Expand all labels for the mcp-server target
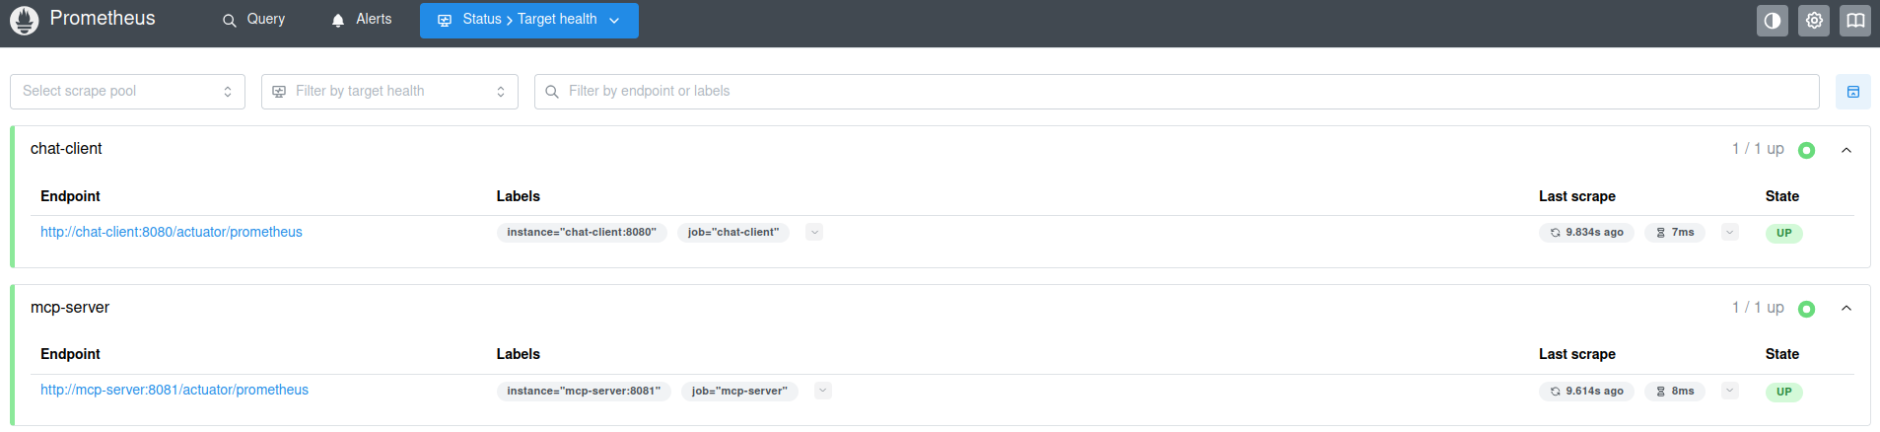Viewport: 1880px width, 432px height. point(823,391)
